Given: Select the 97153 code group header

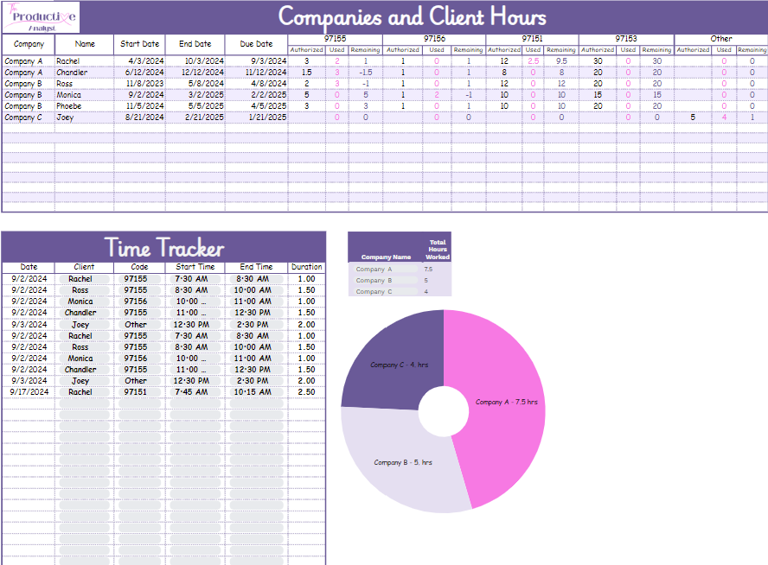Looking at the screenshot, I should [x=625, y=39].
